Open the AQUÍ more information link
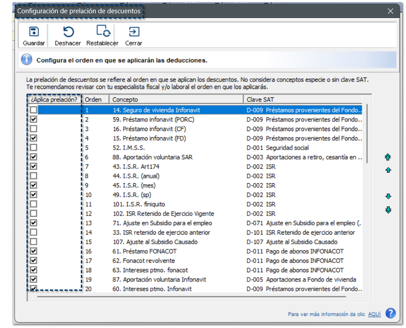This screenshot has width=406, height=328. [x=374, y=314]
